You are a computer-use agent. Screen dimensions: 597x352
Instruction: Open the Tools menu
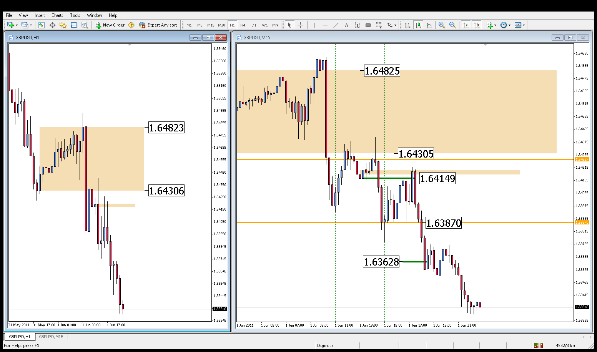coord(75,15)
